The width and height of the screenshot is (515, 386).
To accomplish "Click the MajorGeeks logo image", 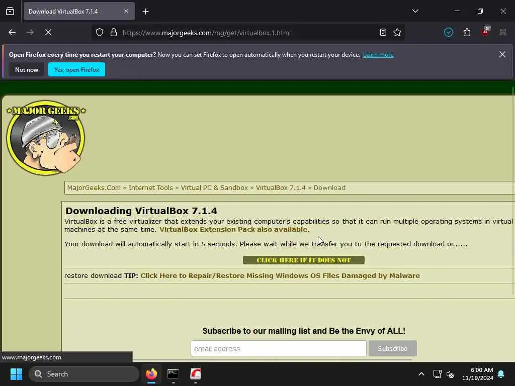I will pyautogui.click(x=46, y=138).
